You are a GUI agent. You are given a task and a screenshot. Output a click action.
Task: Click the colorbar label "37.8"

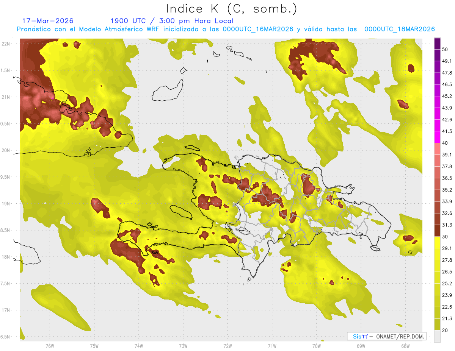[447, 166]
